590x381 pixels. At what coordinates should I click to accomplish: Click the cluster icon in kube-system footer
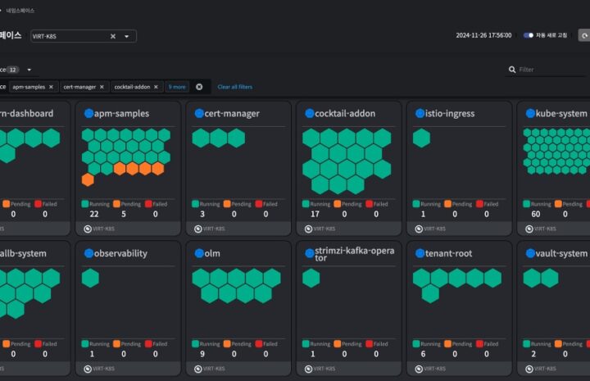tap(529, 229)
